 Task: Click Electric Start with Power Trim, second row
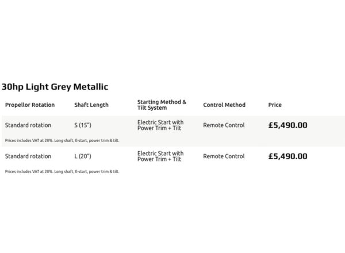(x=160, y=156)
